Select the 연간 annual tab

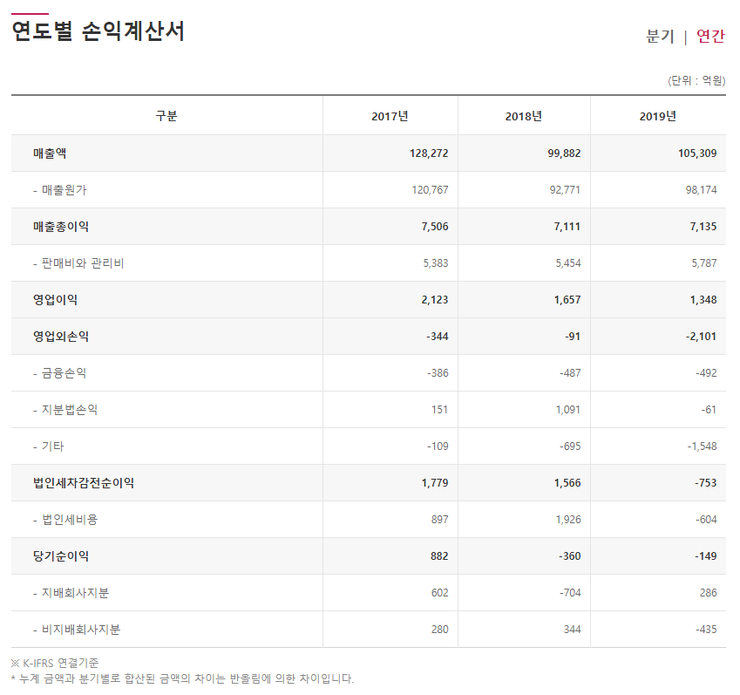click(710, 36)
